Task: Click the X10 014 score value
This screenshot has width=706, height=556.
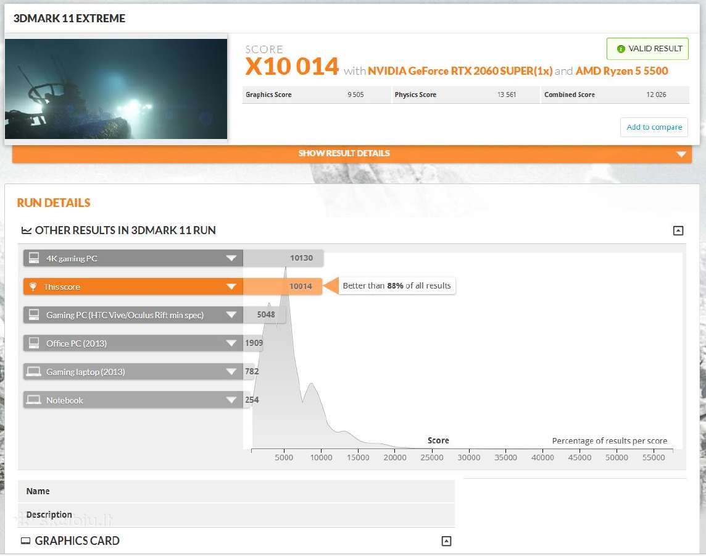Action: click(292, 67)
